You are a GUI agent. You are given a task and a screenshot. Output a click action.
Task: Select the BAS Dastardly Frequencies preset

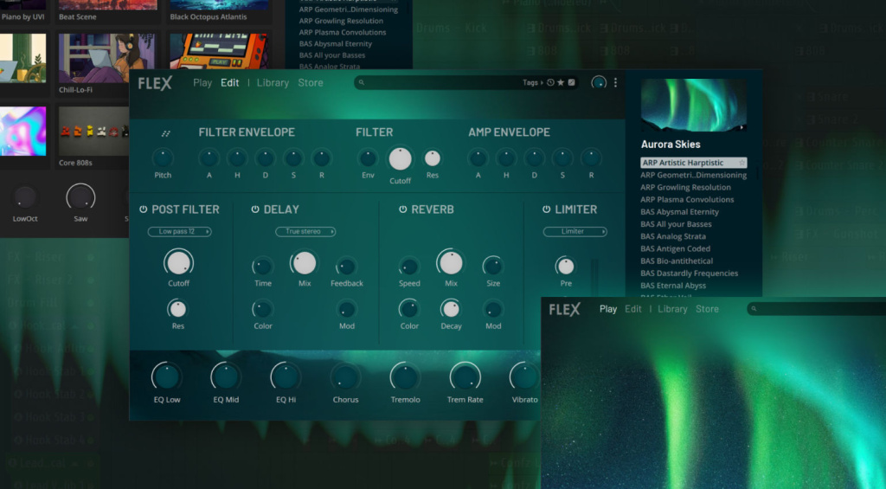click(x=689, y=273)
